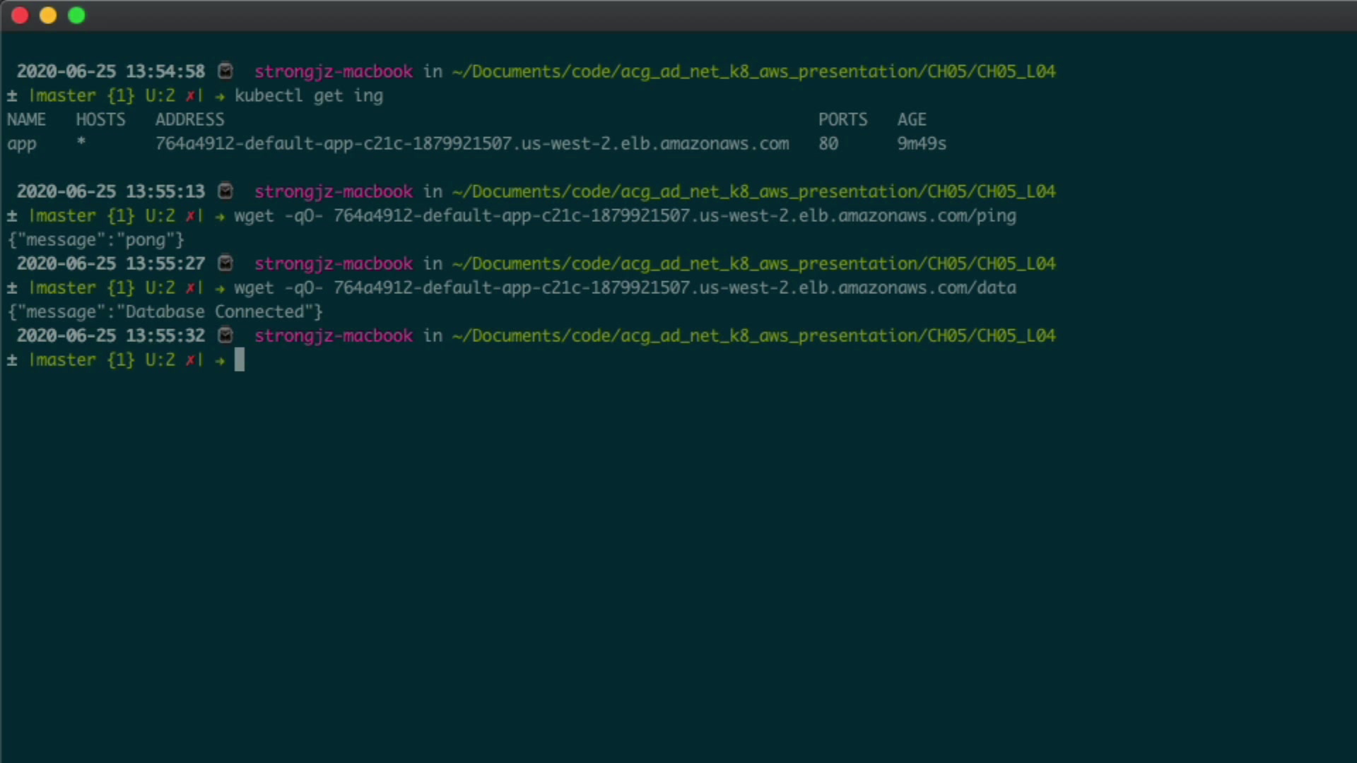Click the PORTS column header
This screenshot has width=1357, height=763.
pos(842,120)
